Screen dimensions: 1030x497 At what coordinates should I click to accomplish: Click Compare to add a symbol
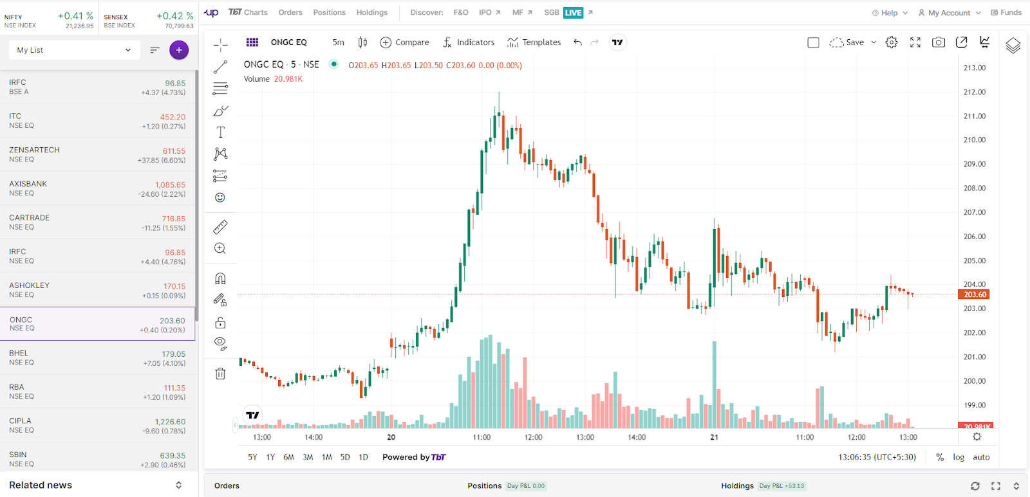[x=404, y=42]
